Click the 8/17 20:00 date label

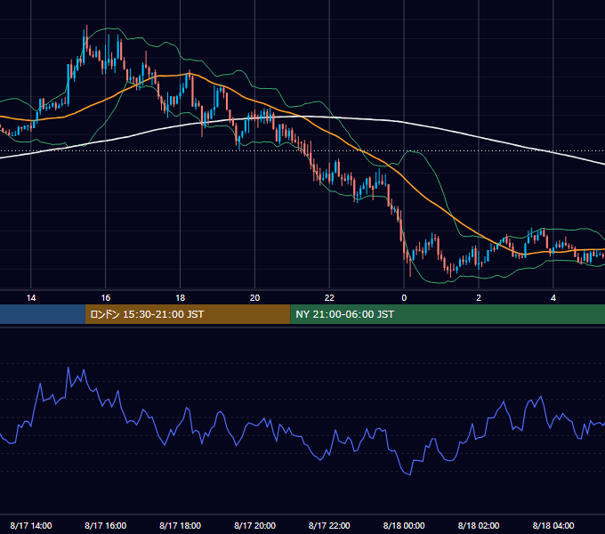[x=254, y=525]
